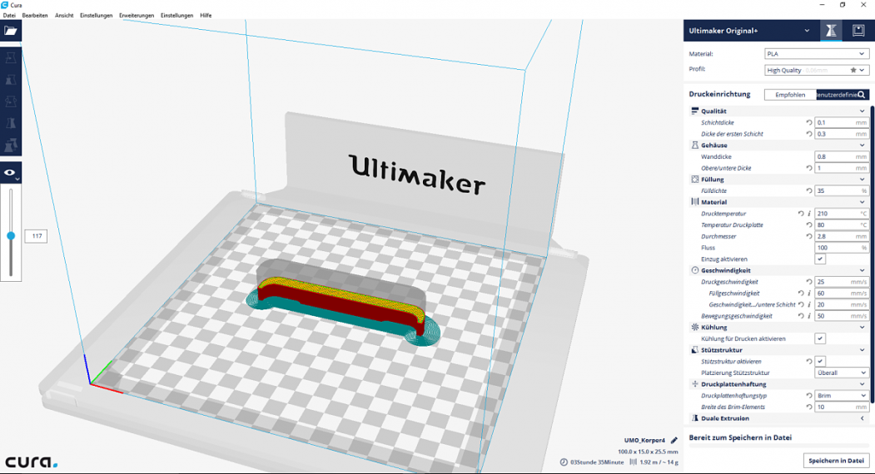Switch to Empfohlen print setup mode
This screenshot has height=474, width=875.
point(790,95)
